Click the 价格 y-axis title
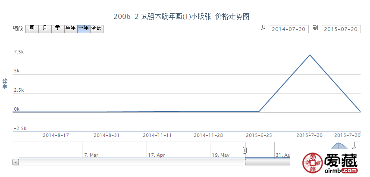Screen dimensions: 370x177 point(5,84)
